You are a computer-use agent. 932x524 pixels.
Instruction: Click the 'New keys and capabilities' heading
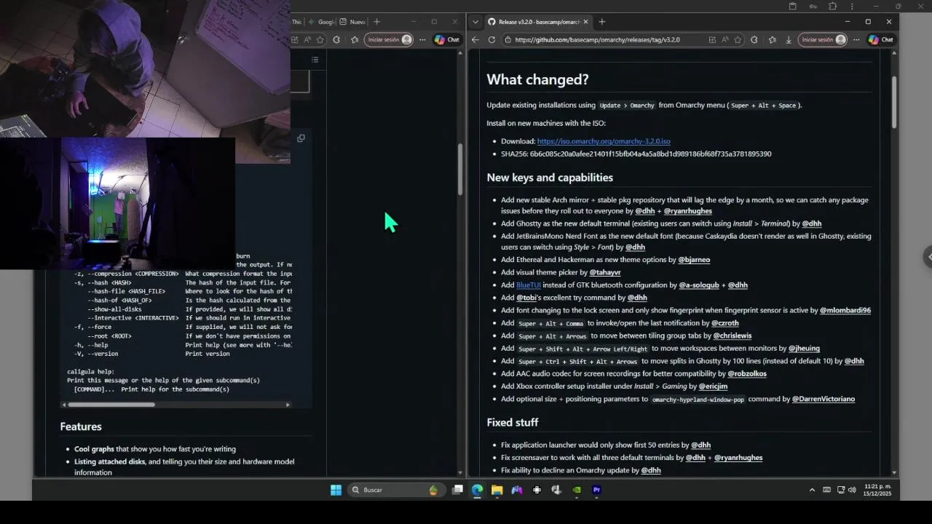pyautogui.click(x=550, y=178)
